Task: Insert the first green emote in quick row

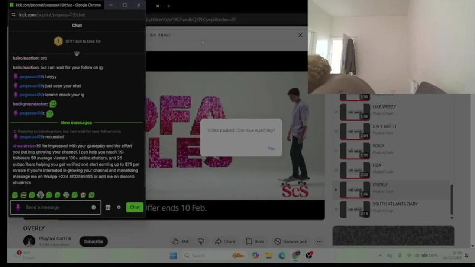Action: 15,195
